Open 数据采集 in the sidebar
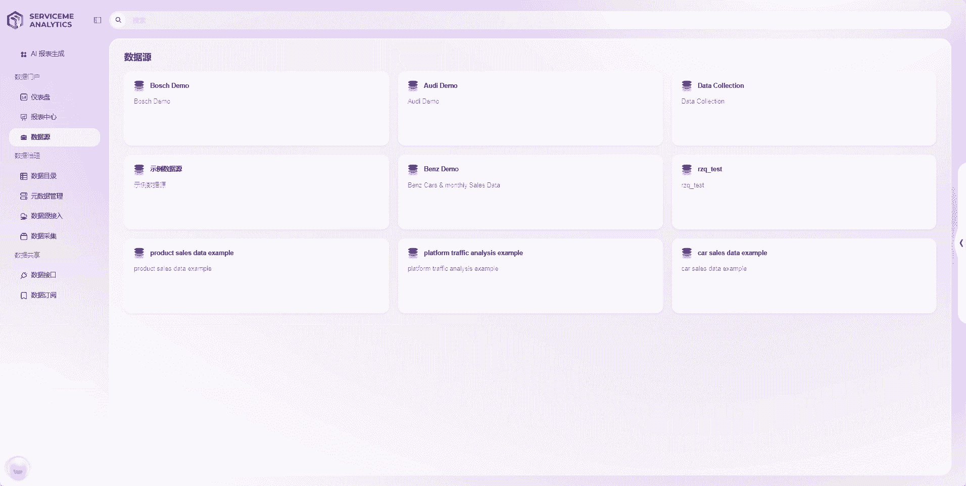This screenshot has height=486, width=966. point(55,236)
